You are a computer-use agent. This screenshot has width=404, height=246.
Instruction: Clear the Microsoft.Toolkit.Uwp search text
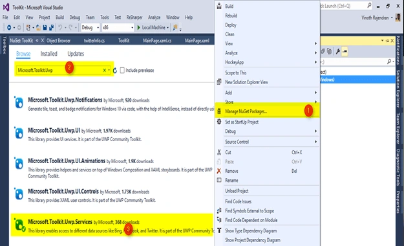click(x=104, y=70)
